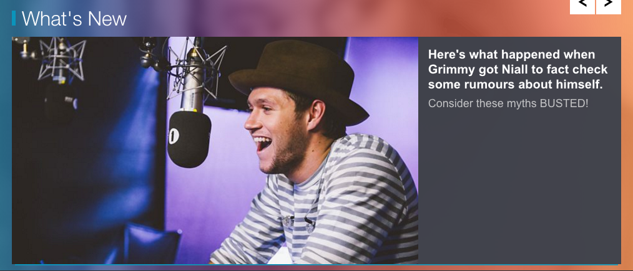Image resolution: width=633 pixels, height=271 pixels.
Task: Open the Niall fact check headline
Action: pos(518,70)
